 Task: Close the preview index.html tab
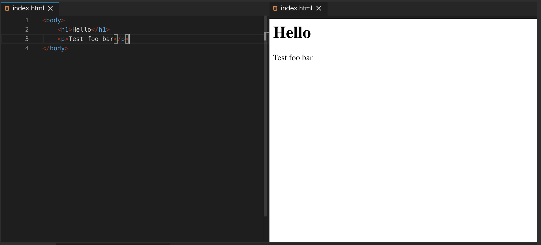click(319, 8)
